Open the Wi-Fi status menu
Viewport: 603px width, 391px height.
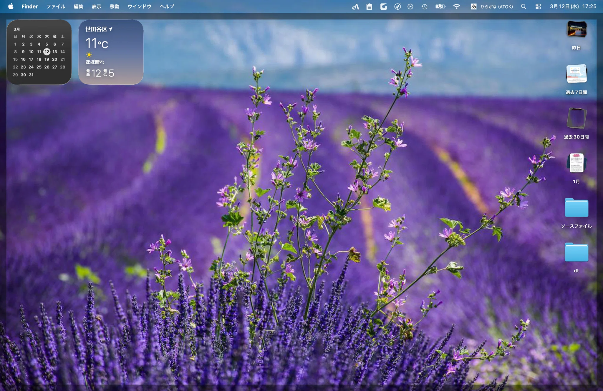pos(456,6)
